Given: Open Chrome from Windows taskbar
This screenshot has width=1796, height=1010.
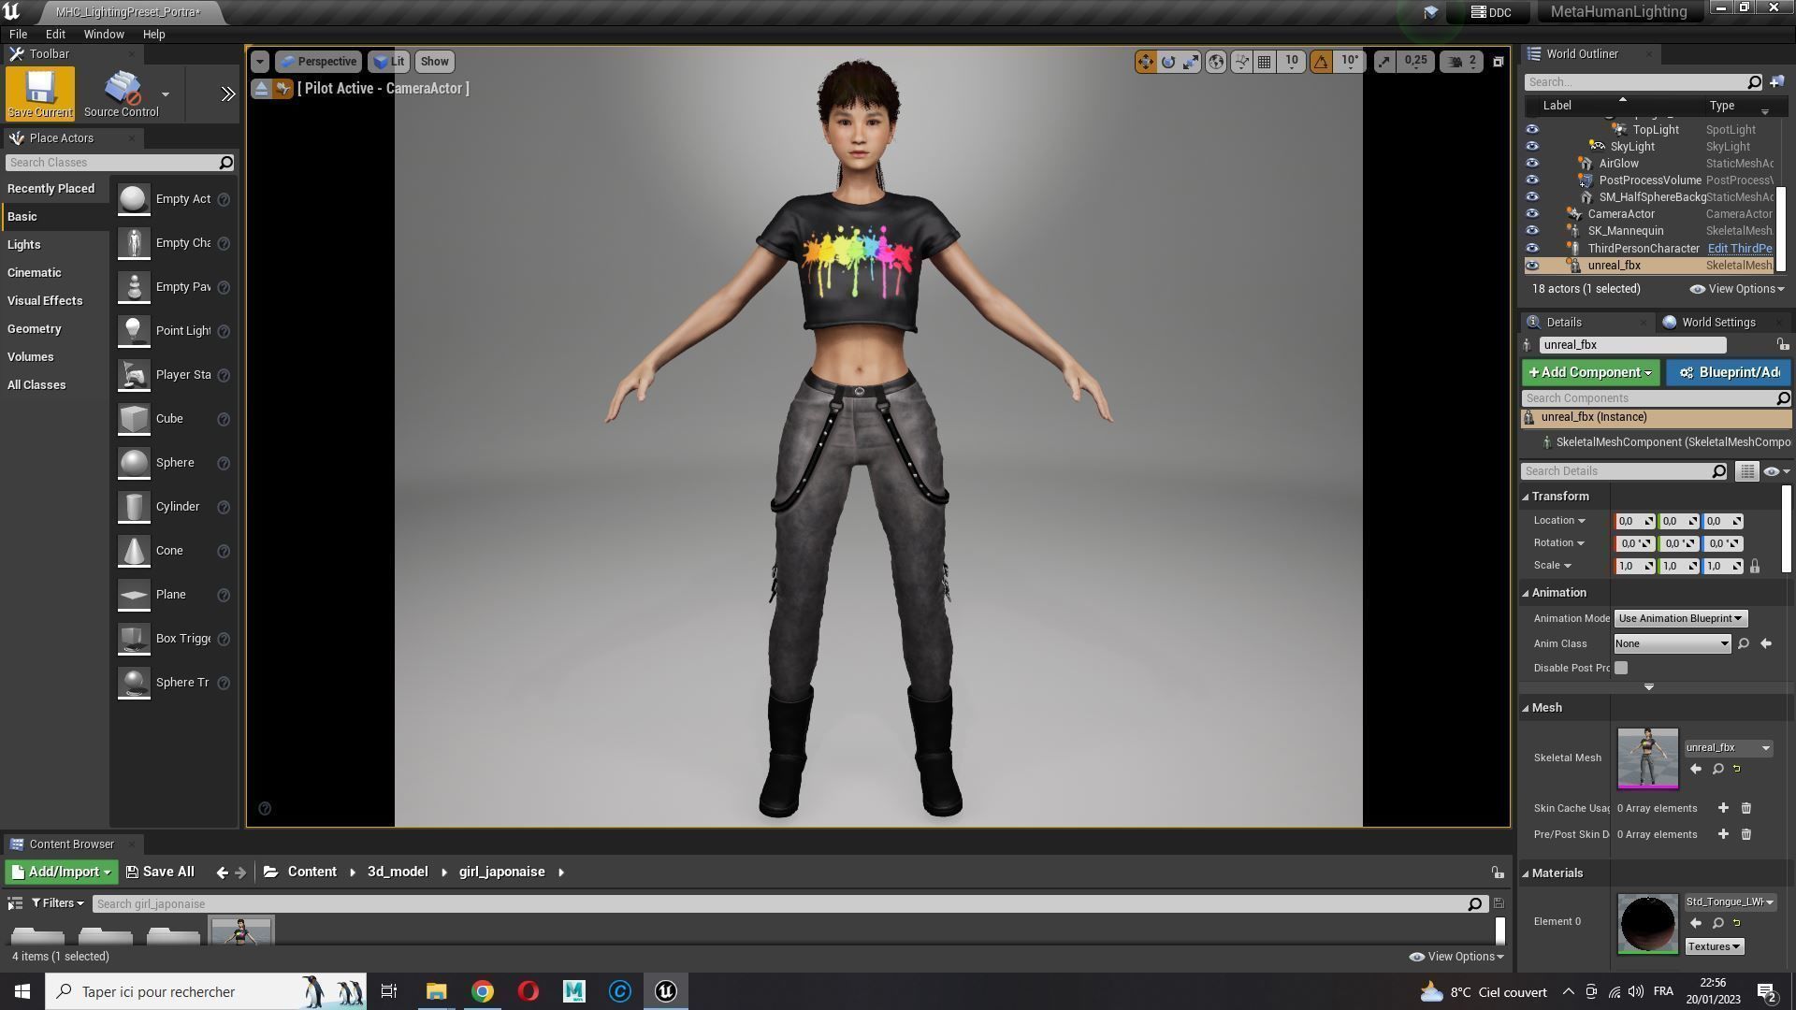Looking at the screenshot, I should tap(482, 991).
